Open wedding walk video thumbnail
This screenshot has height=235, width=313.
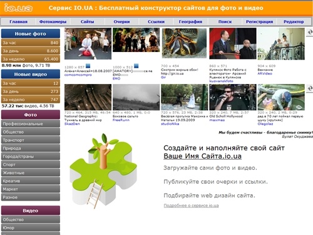pyautogui.click(x=185, y=97)
